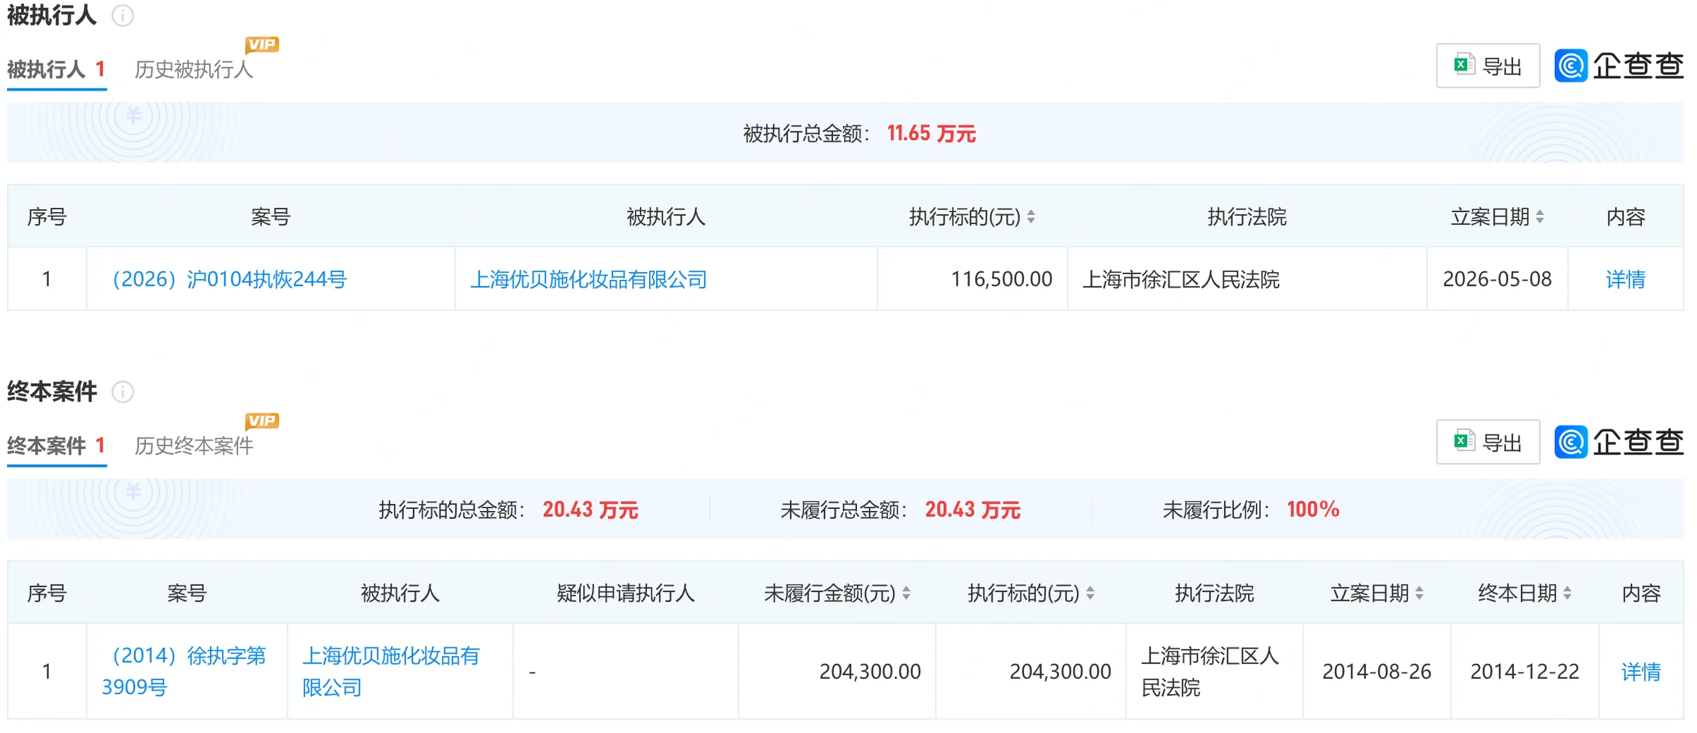Image resolution: width=1697 pixels, height=733 pixels.
Task: Click 执行法院 header in 被执行人 table
Action: click(1247, 217)
